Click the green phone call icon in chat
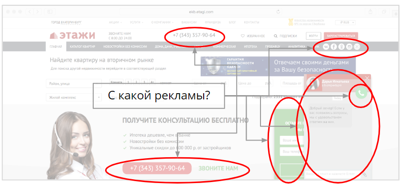The height and width of the screenshot is (184, 401). pyautogui.click(x=361, y=93)
